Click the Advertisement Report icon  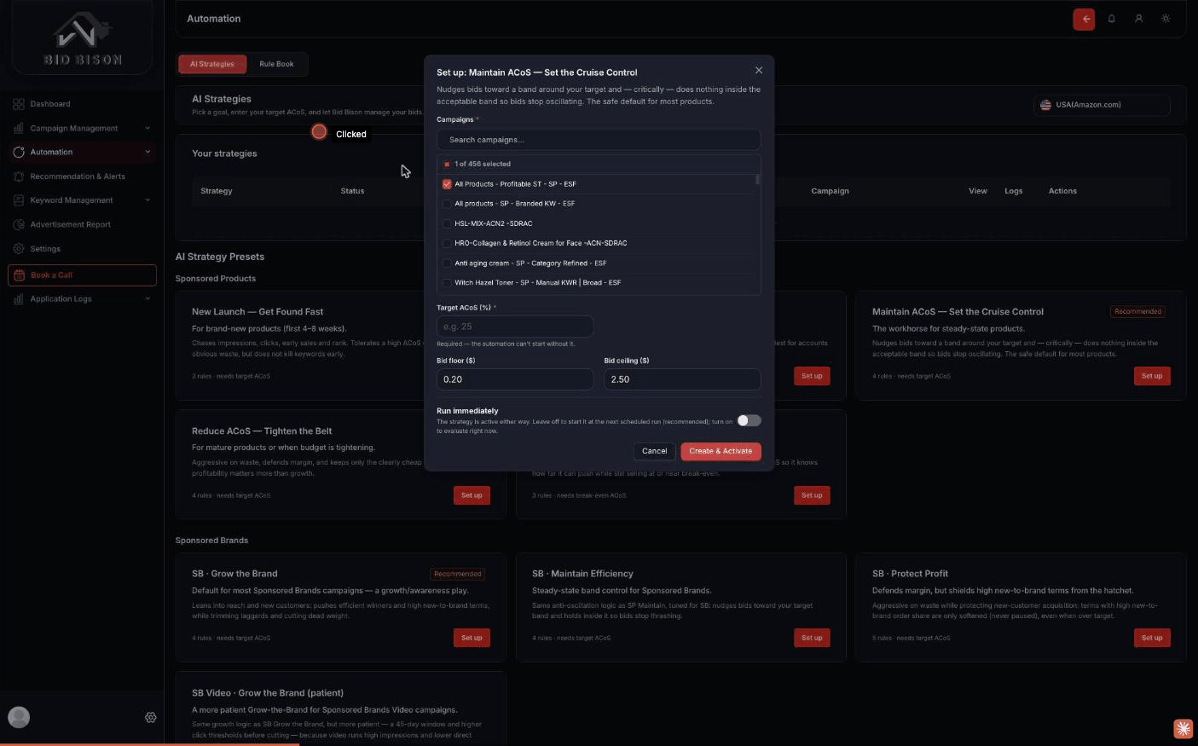click(19, 224)
